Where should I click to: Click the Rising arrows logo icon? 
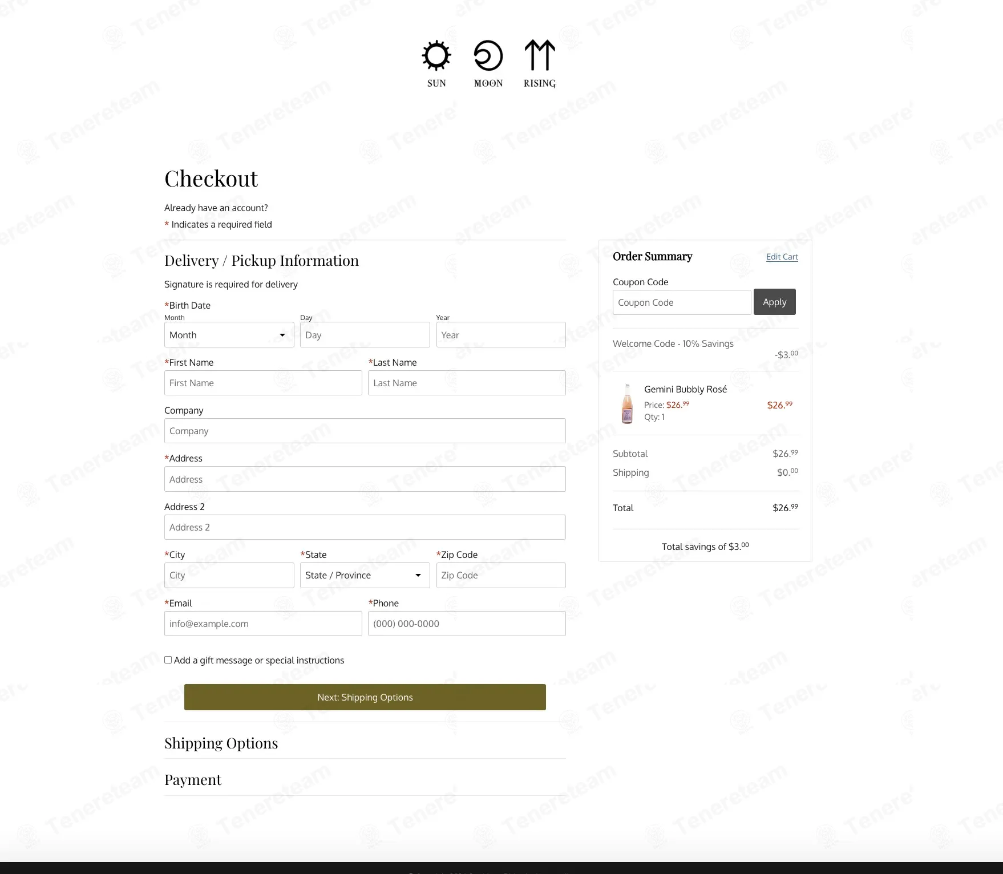pyautogui.click(x=540, y=64)
